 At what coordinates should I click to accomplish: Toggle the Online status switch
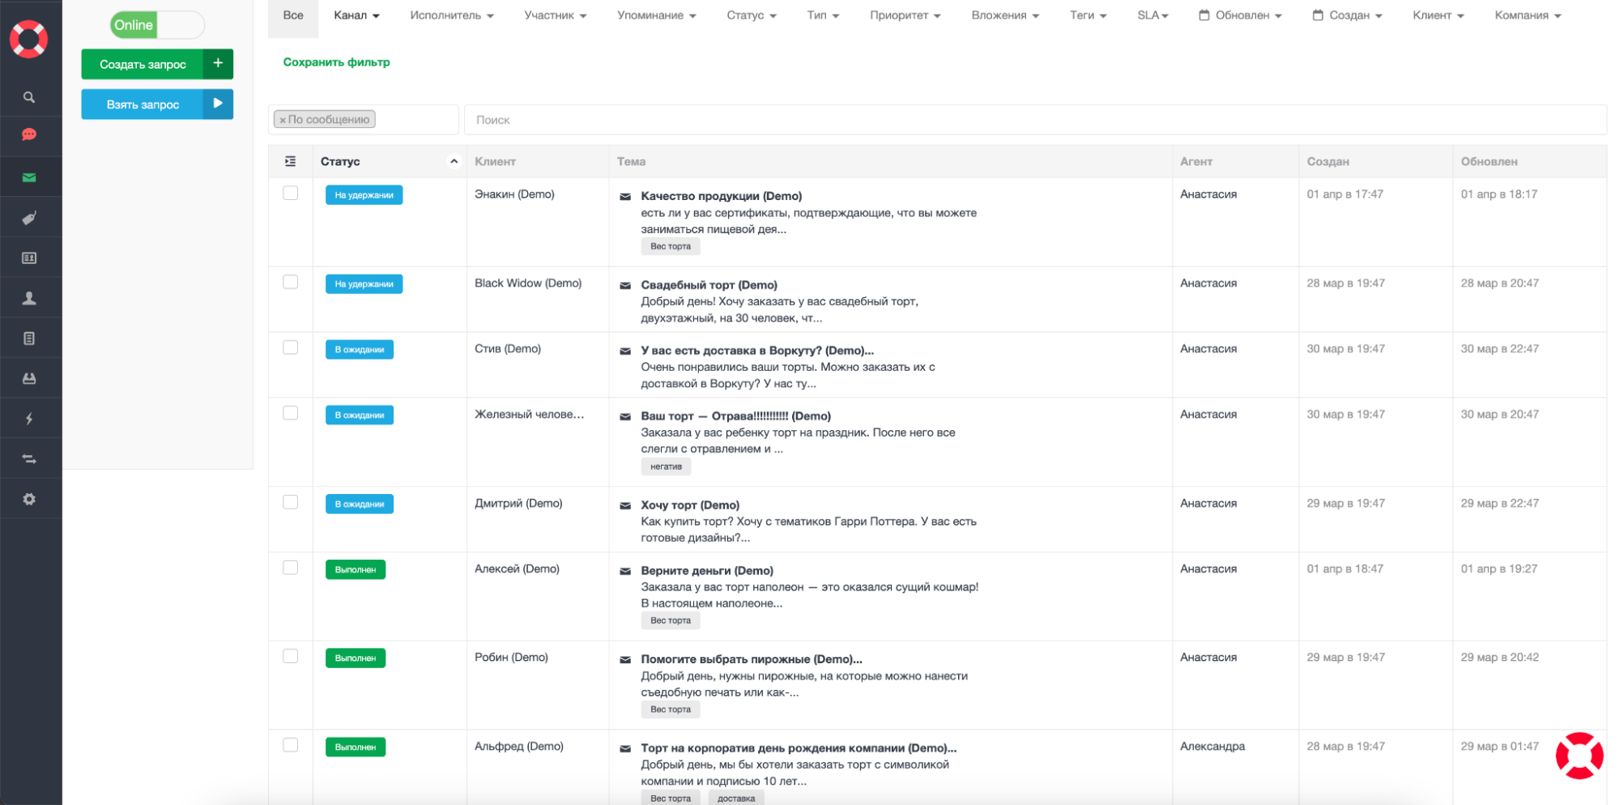pyautogui.click(x=157, y=25)
